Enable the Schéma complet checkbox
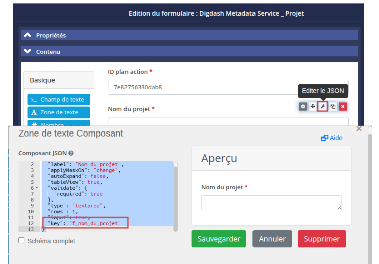 (21, 241)
